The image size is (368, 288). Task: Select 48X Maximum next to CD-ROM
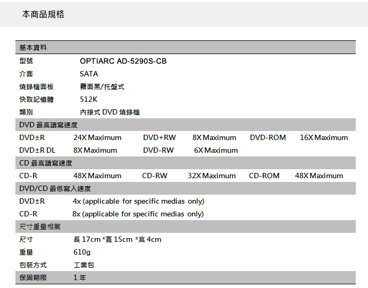[319, 176]
